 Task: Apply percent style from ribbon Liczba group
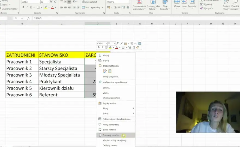click(115, 7)
